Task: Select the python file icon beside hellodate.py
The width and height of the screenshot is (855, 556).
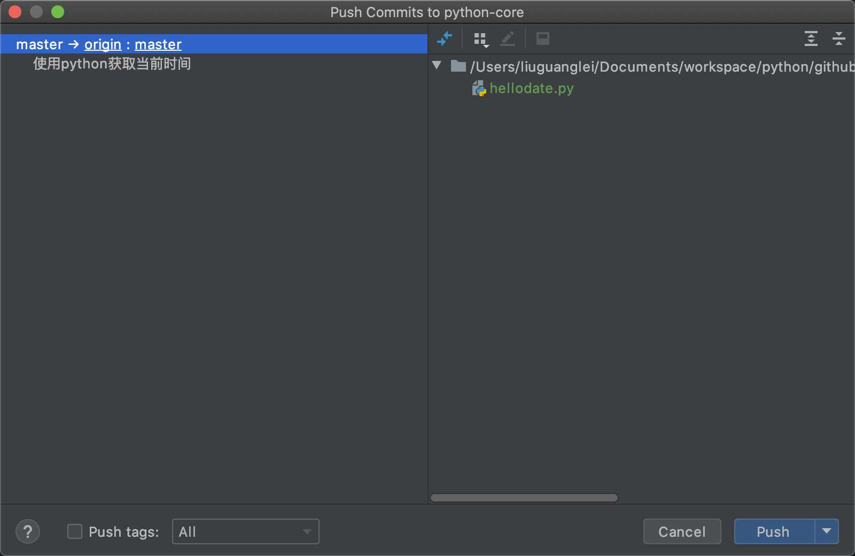Action: (479, 88)
